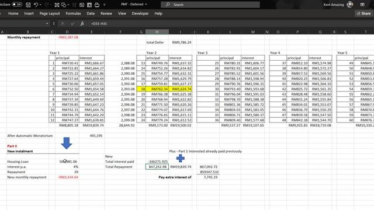The width and height of the screenshot is (374, 210).
Task: Select Year 1 principal total RM8,805.18
Action: 67,125
